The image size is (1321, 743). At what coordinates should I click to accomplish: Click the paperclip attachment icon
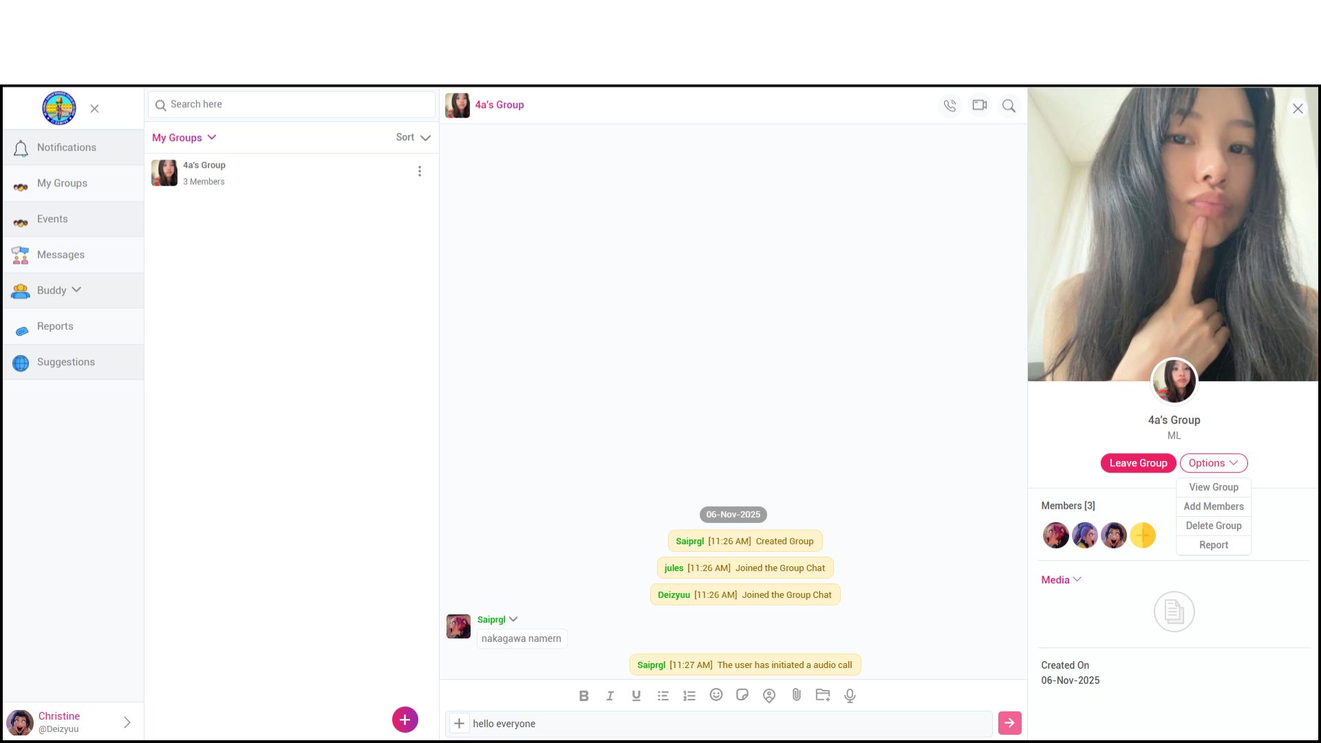(x=796, y=695)
